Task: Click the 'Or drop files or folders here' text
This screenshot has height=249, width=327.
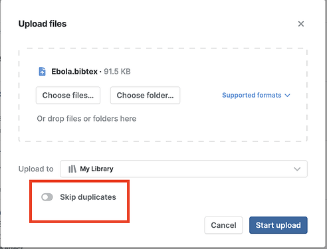Action: (x=86, y=119)
